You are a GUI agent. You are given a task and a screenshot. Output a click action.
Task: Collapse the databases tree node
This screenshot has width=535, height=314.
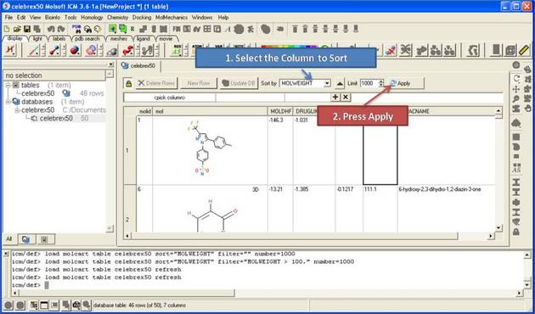point(8,102)
